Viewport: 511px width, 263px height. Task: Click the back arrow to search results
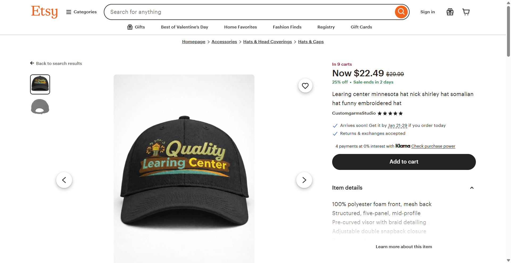(x=32, y=63)
